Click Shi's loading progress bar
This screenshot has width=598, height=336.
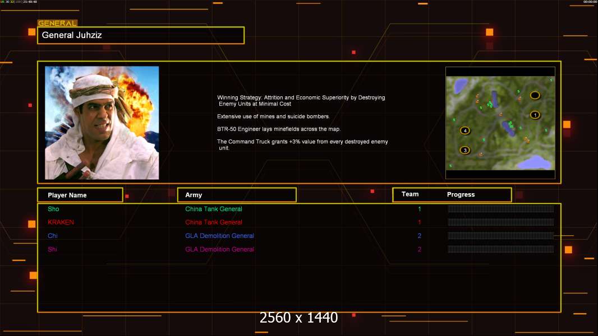click(501, 249)
